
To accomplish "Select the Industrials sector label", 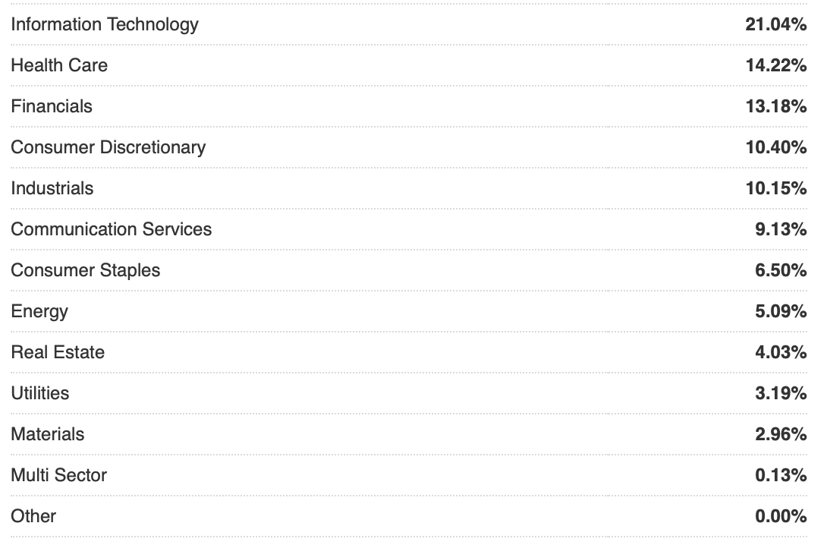I will coord(52,188).
